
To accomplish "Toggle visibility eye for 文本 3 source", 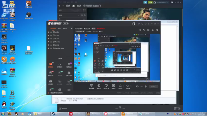I will click(48, 38).
